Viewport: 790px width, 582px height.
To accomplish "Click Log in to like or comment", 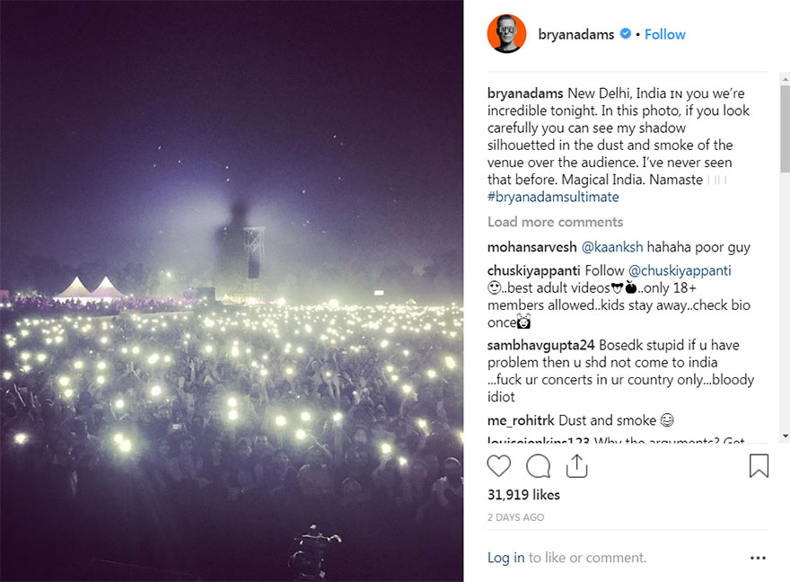I will [x=505, y=558].
